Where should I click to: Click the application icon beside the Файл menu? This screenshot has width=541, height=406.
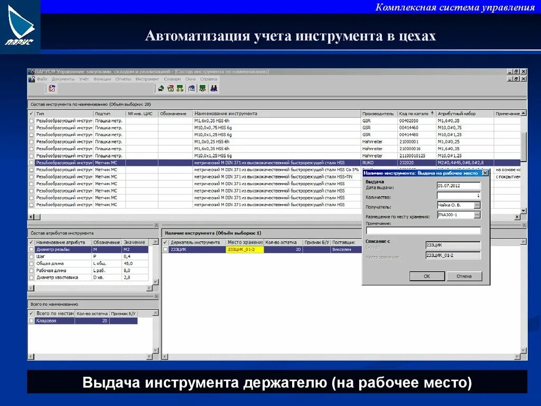point(32,79)
